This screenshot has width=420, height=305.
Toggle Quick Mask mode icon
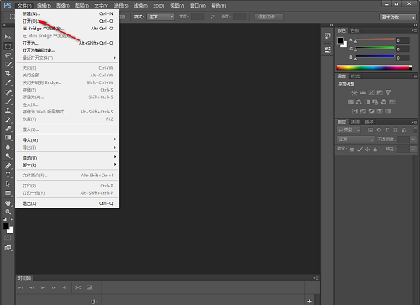(8, 238)
